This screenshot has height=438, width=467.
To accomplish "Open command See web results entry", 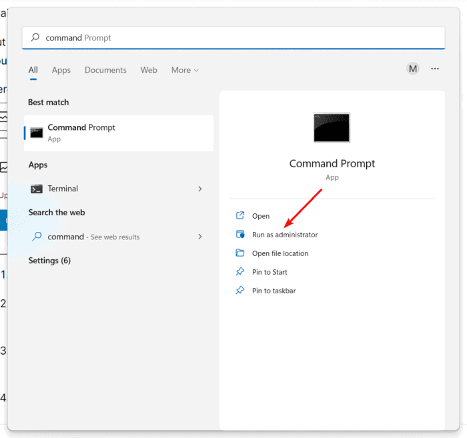I will click(119, 237).
